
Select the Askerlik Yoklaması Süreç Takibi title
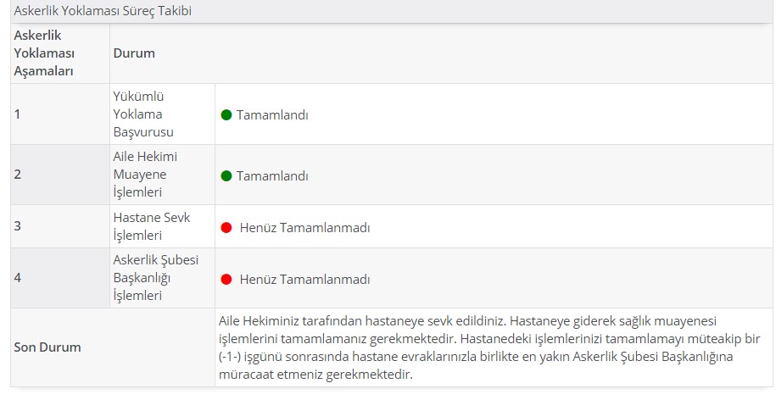pyautogui.click(x=103, y=11)
